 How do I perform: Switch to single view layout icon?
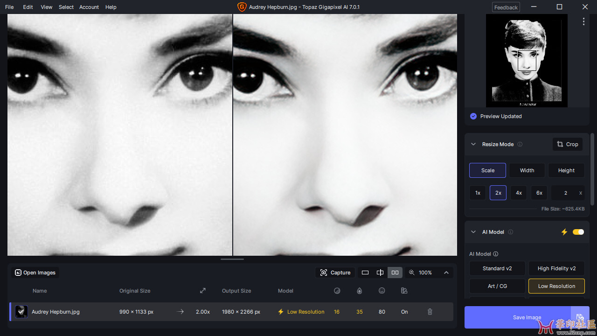coord(365,273)
